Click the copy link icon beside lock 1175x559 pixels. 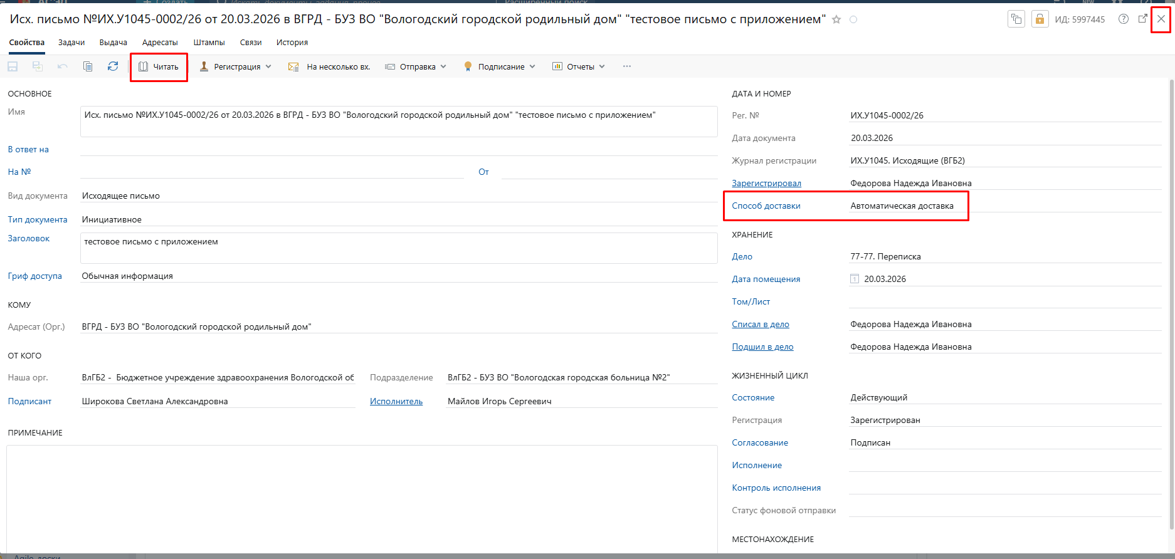[1016, 19]
